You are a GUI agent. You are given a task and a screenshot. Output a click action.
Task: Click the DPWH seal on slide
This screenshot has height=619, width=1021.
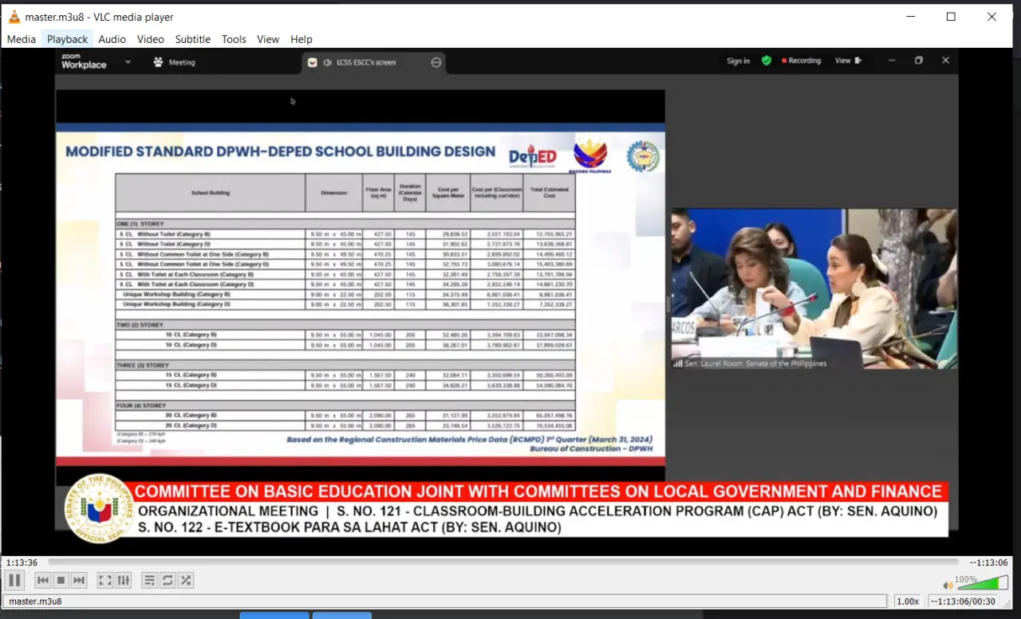pos(643,156)
